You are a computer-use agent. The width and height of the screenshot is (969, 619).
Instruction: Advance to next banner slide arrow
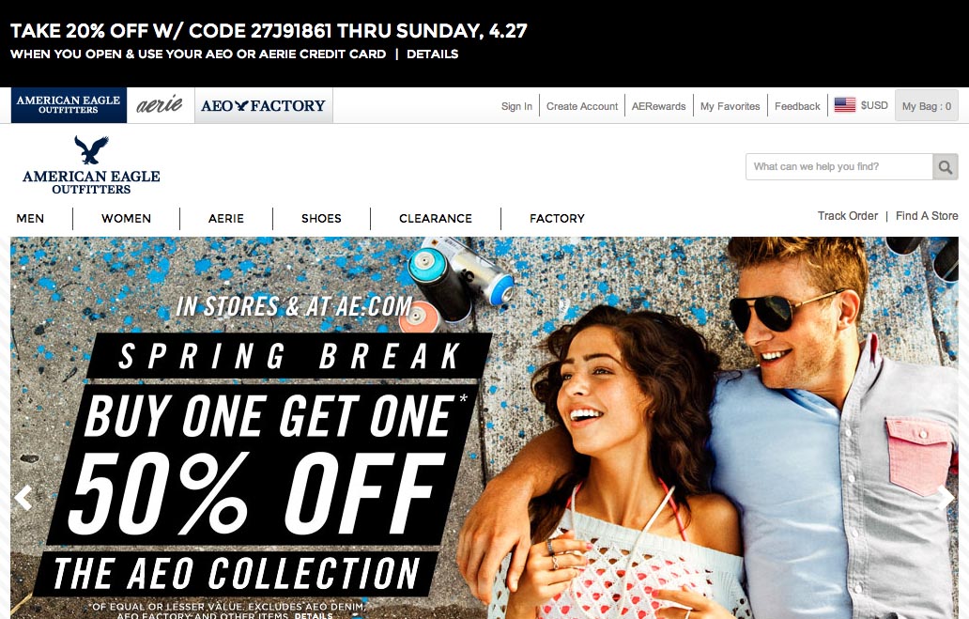tap(946, 498)
